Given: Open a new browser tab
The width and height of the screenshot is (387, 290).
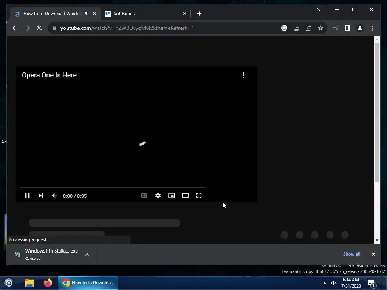Looking at the screenshot, I should (x=199, y=14).
